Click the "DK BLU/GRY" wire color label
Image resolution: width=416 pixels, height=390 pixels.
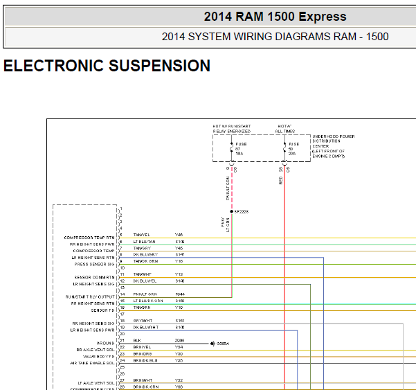(x=145, y=255)
